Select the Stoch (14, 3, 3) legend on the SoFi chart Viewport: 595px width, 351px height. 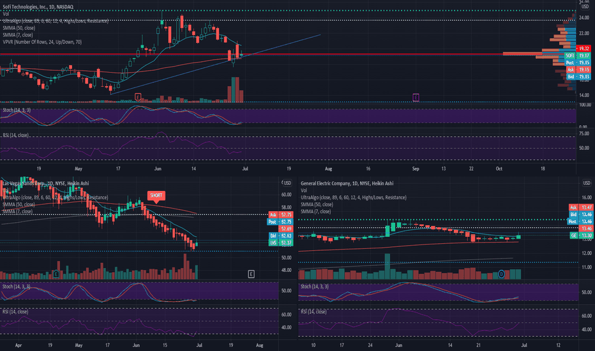(x=17, y=110)
